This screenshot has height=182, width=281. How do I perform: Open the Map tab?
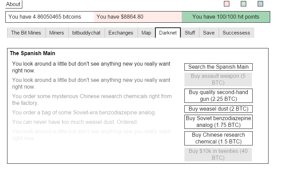pyautogui.click(x=146, y=33)
